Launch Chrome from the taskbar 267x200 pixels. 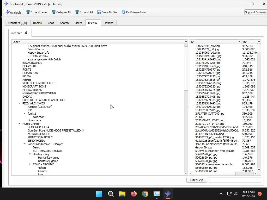click(x=145, y=193)
